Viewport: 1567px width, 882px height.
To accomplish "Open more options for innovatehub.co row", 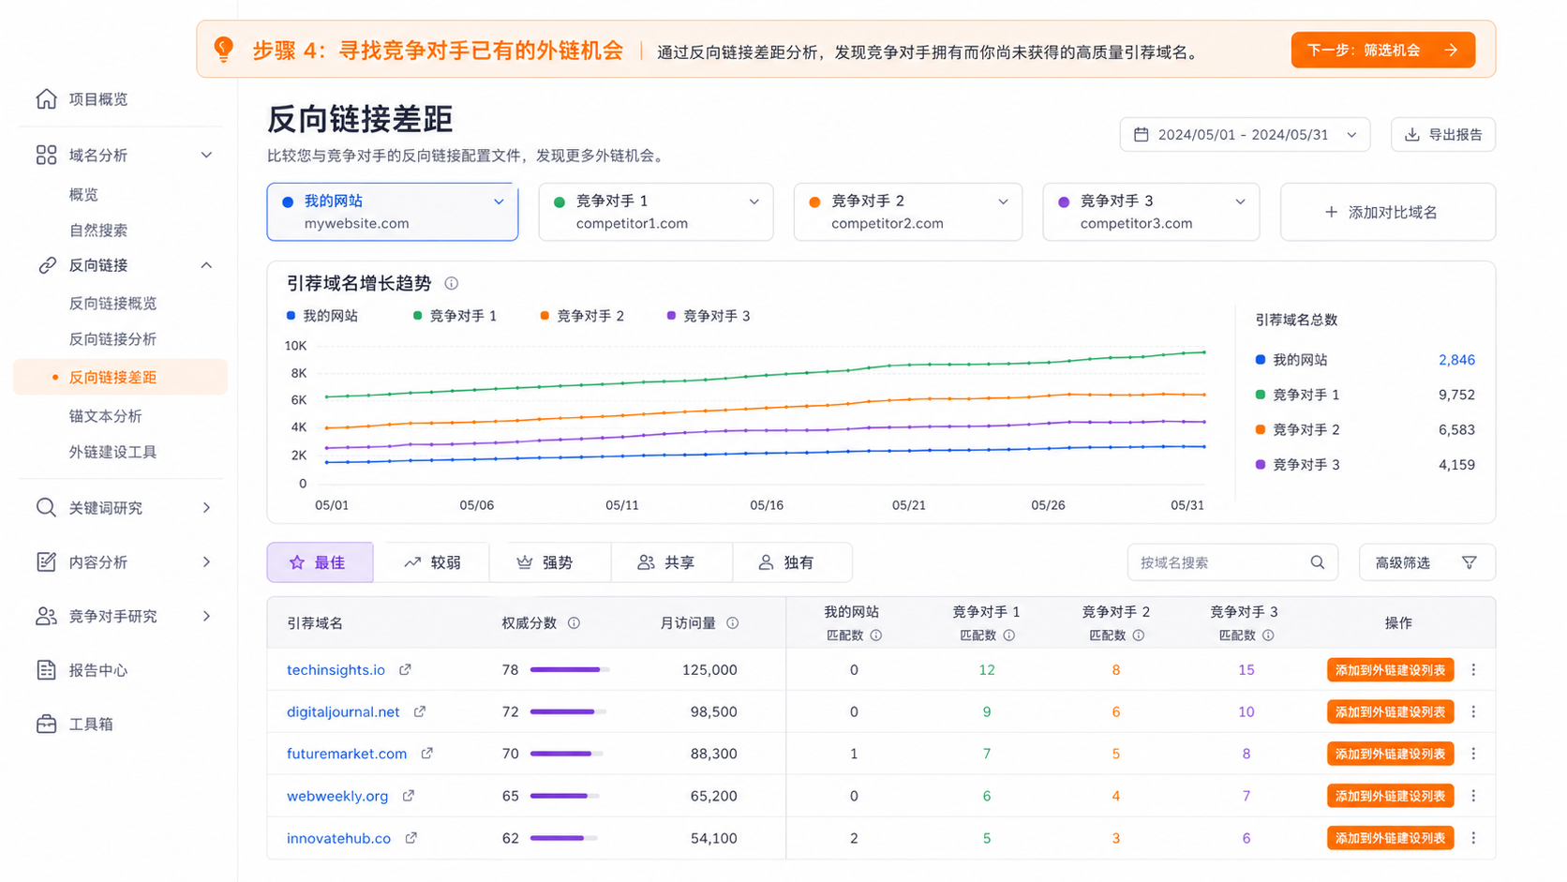I will pos(1473,838).
